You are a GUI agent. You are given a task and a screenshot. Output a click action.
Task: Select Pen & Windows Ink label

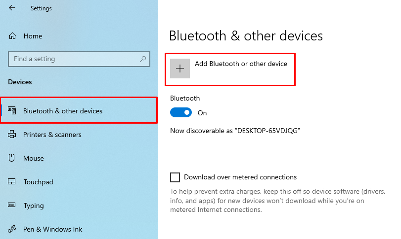[53, 229]
